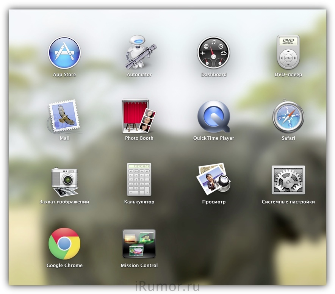Click the "DVD-плеер" label text
335x294 pixels.
288,75
